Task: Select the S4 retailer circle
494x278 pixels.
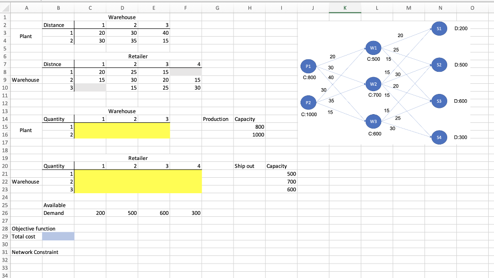Action: click(x=439, y=137)
